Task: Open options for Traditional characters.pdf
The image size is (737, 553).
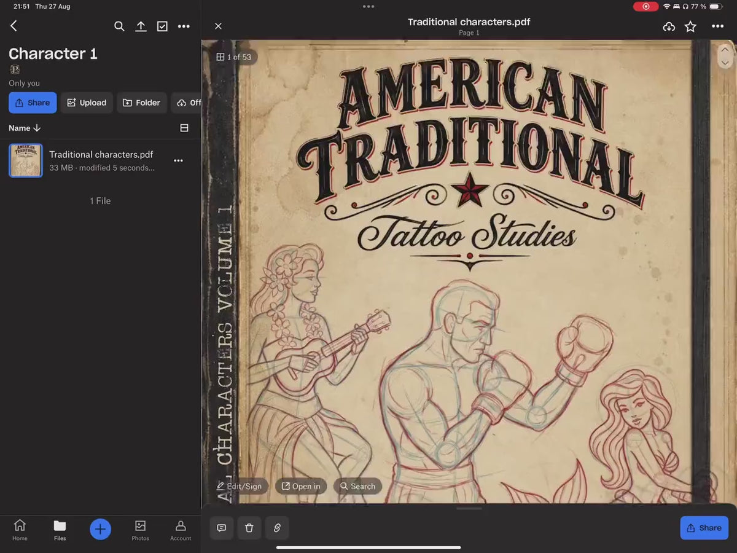Action: (x=178, y=160)
